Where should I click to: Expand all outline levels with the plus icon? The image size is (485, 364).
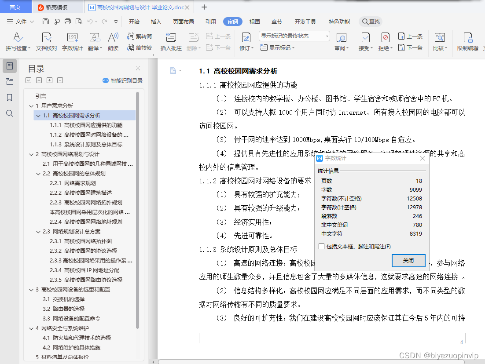(x=49, y=80)
